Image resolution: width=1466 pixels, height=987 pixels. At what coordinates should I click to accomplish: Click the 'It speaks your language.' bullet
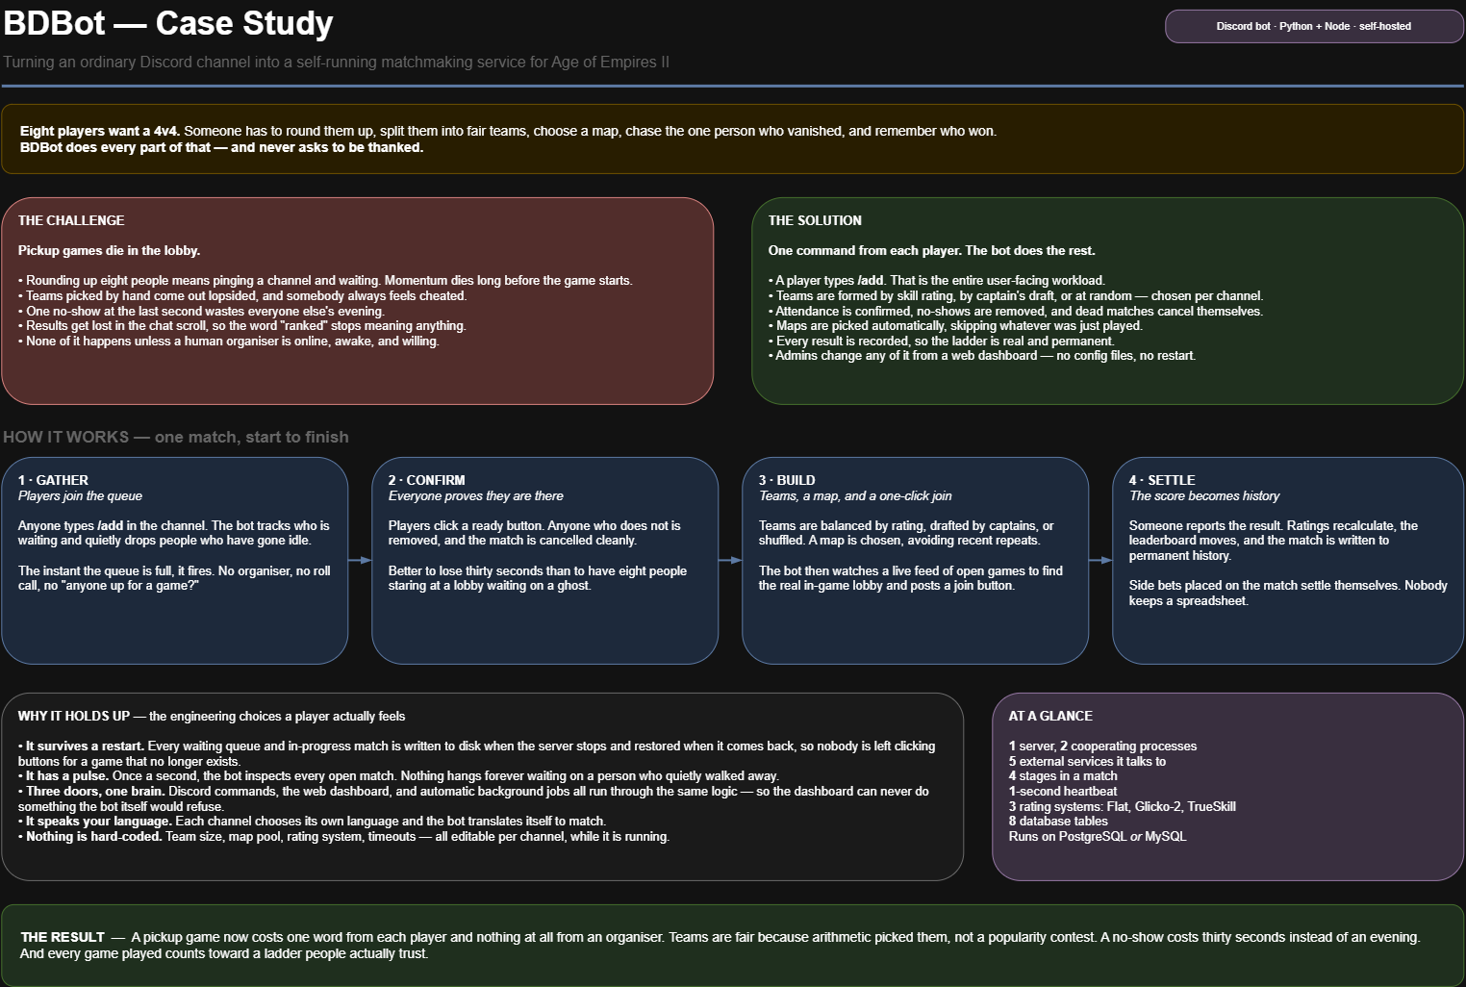coord(312,822)
